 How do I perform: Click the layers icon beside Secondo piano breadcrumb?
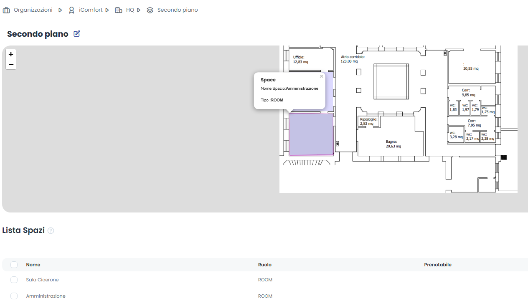[150, 10]
